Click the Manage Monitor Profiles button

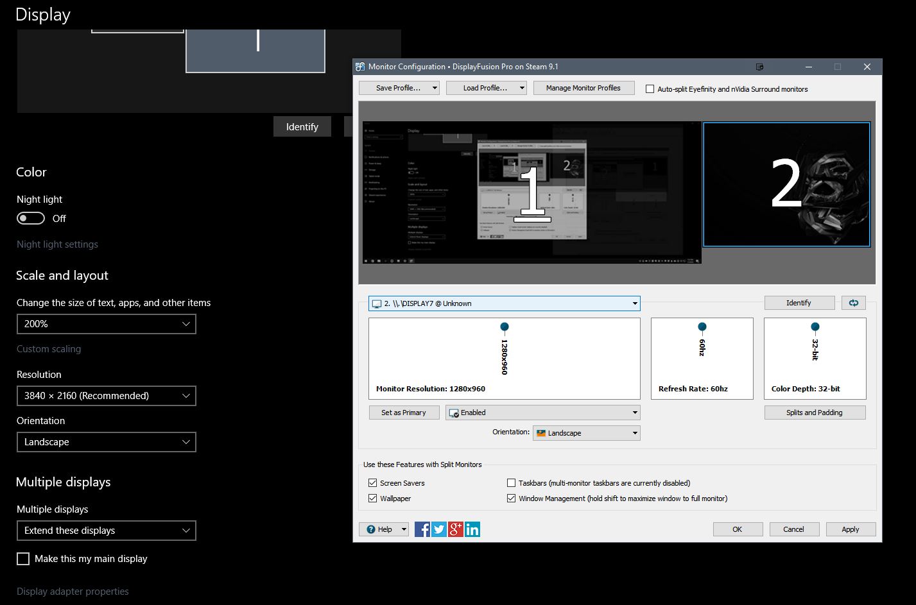click(x=583, y=88)
